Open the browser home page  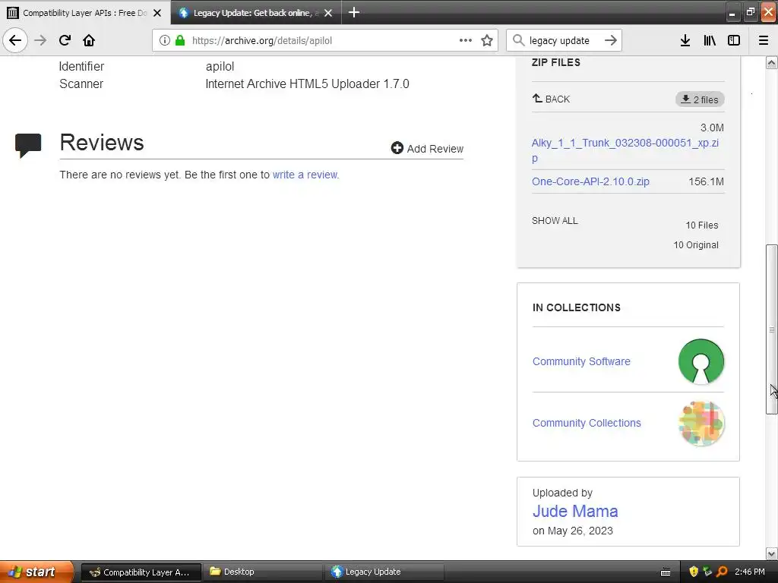click(x=89, y=40)
